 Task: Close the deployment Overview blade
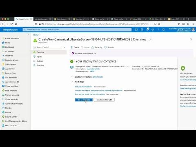point(191,39)
